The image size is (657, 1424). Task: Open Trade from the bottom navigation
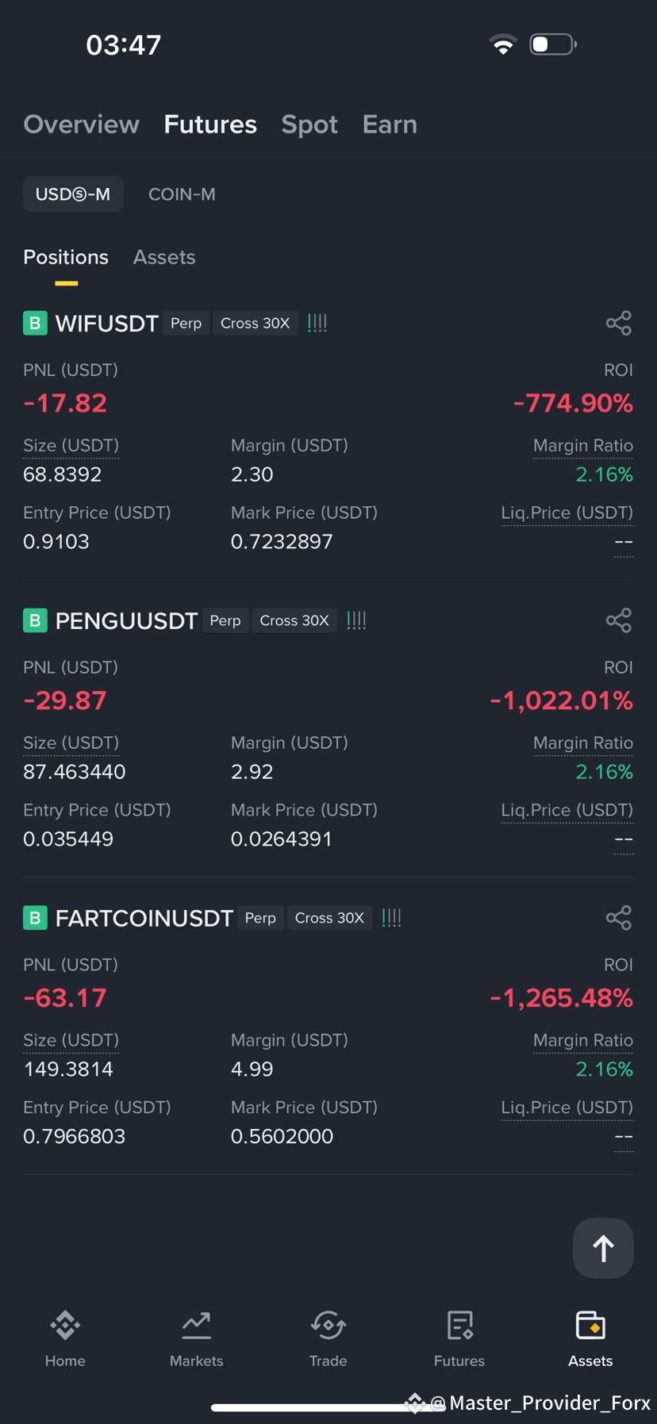point(328,1339)
